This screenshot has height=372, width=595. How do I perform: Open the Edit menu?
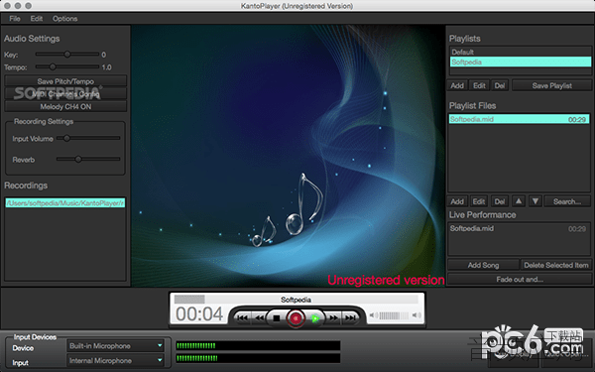(37, 19)
